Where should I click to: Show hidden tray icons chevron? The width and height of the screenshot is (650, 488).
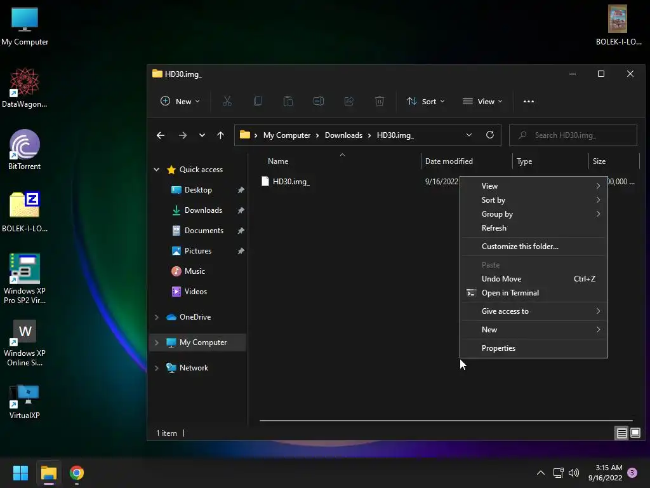tap(541, 473)
